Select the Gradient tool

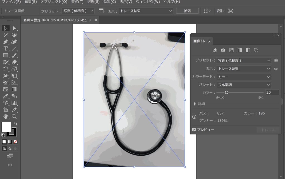14,89
